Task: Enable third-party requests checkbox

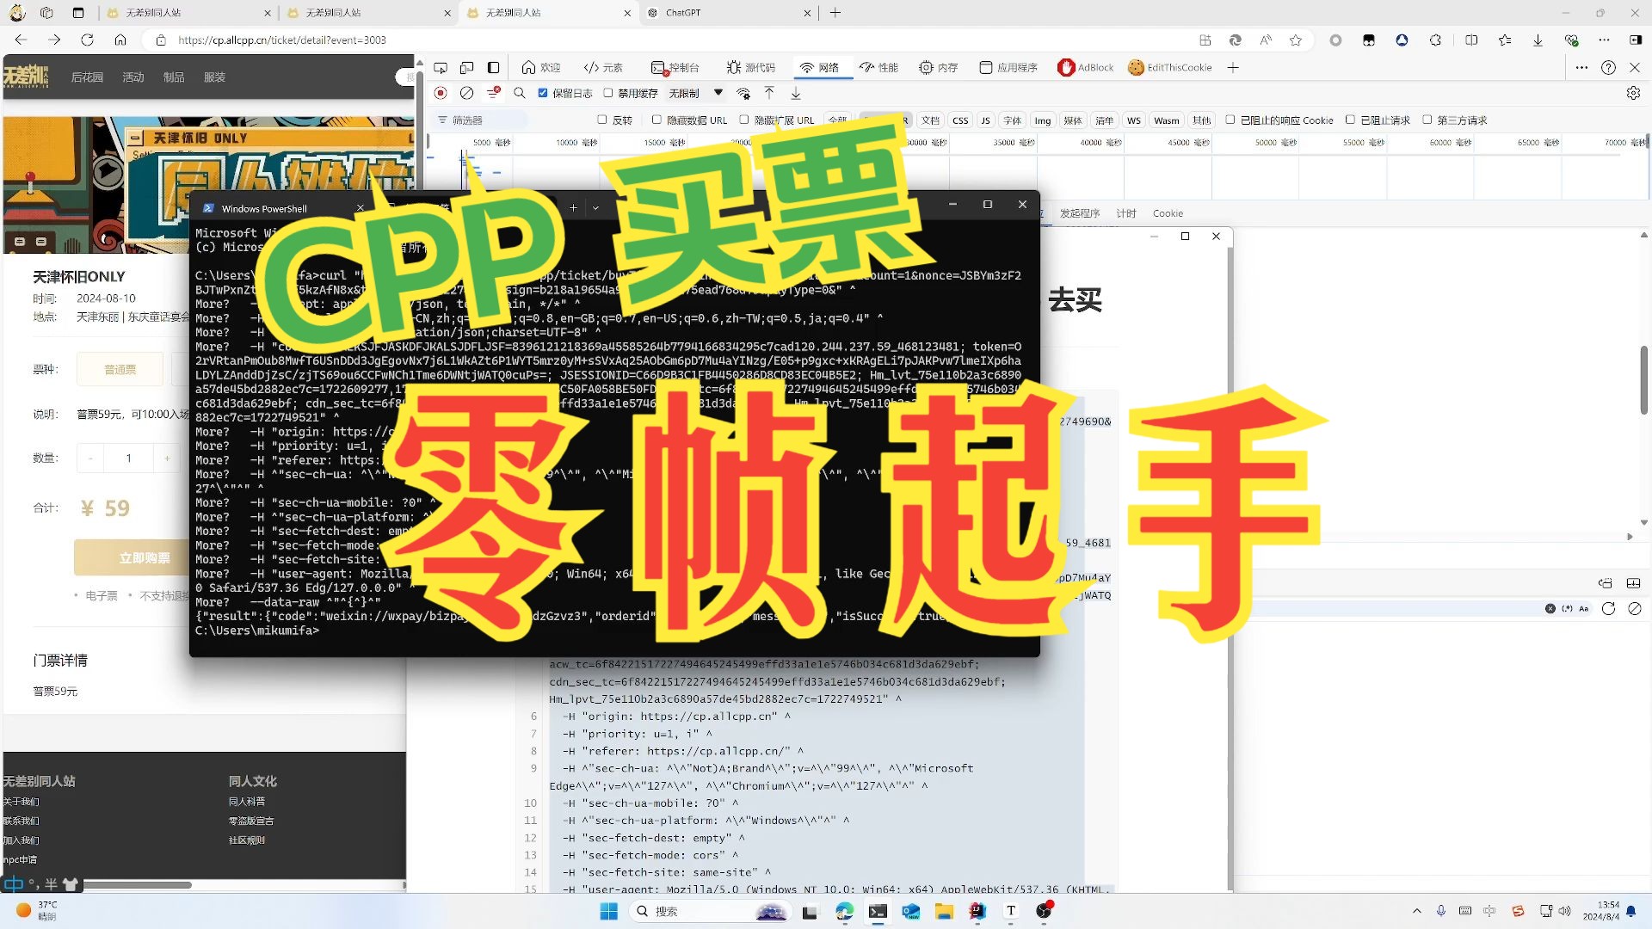Action: [1427, 120]
